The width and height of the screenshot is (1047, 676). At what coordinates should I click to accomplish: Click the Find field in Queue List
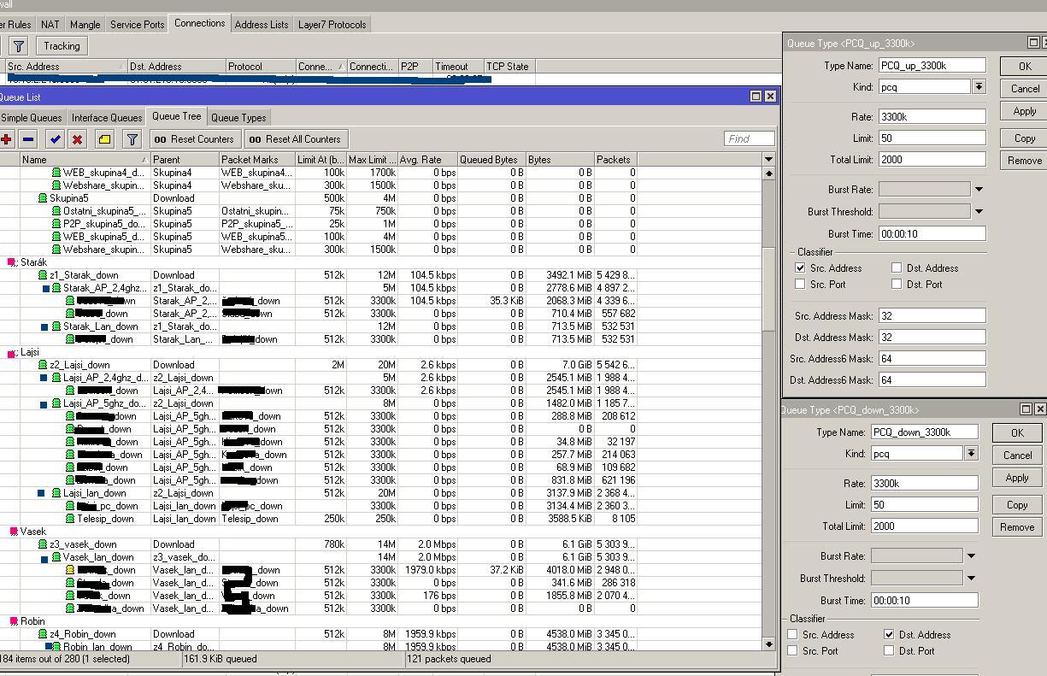(x=749, y=138)
